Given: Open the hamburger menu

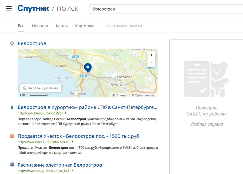Looking at the screenshot, I should (x=9, y=9).
